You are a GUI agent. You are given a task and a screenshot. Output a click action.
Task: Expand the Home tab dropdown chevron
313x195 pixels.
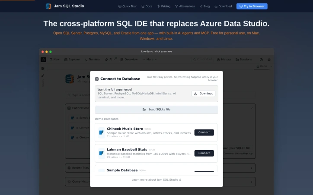(x=271, y=66)
